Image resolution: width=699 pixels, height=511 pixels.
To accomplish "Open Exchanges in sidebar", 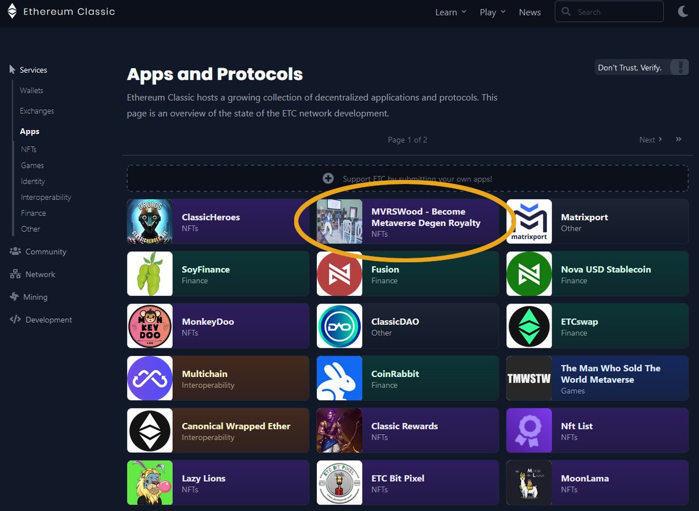I will click(37, 111).
